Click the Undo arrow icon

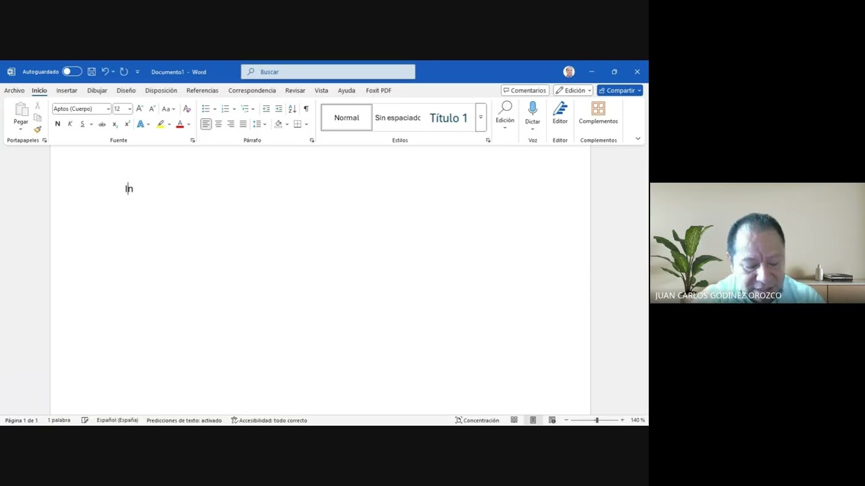coord(105,72)
